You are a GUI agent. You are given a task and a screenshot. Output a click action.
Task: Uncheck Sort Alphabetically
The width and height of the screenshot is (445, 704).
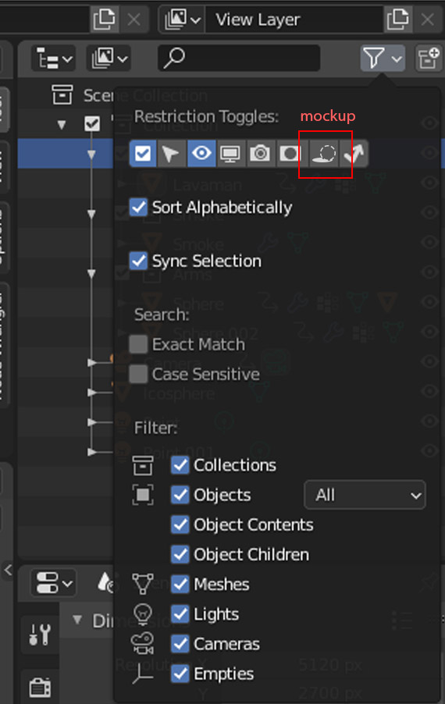pyautogui.click(x=138, y=208)
